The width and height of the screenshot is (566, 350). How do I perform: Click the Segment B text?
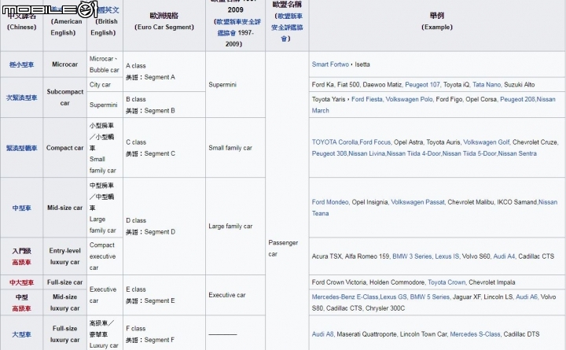pos(160,111)
